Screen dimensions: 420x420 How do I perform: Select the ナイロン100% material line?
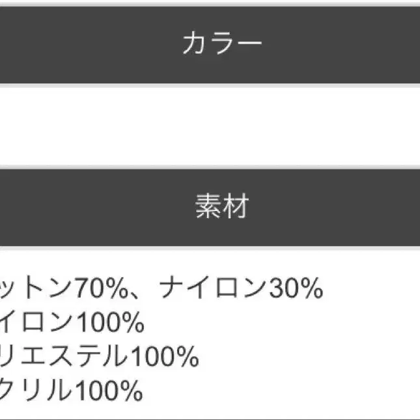[72, 322]
